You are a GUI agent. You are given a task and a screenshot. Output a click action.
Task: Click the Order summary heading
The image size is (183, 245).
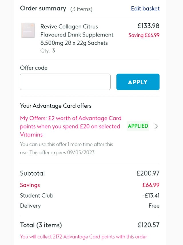(x=43, y=9)
